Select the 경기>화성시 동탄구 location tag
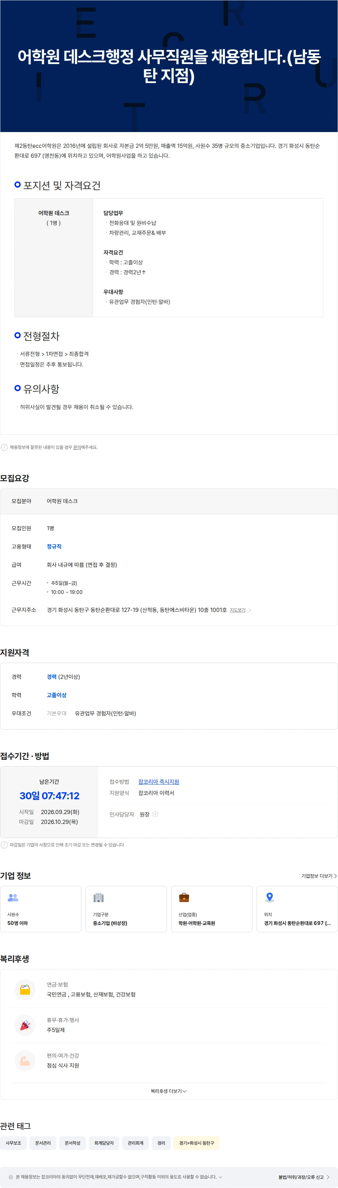Image resolution: width=338 pixels, height=1188 pixels. click(x=196, y=1143)
